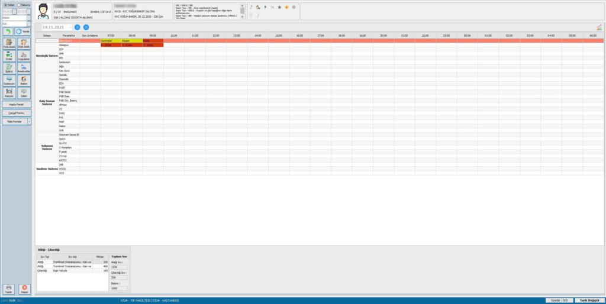Click the Uyarılar : 0/0 status button
This screenshot has width=606, height=304.
click(559, 300)
